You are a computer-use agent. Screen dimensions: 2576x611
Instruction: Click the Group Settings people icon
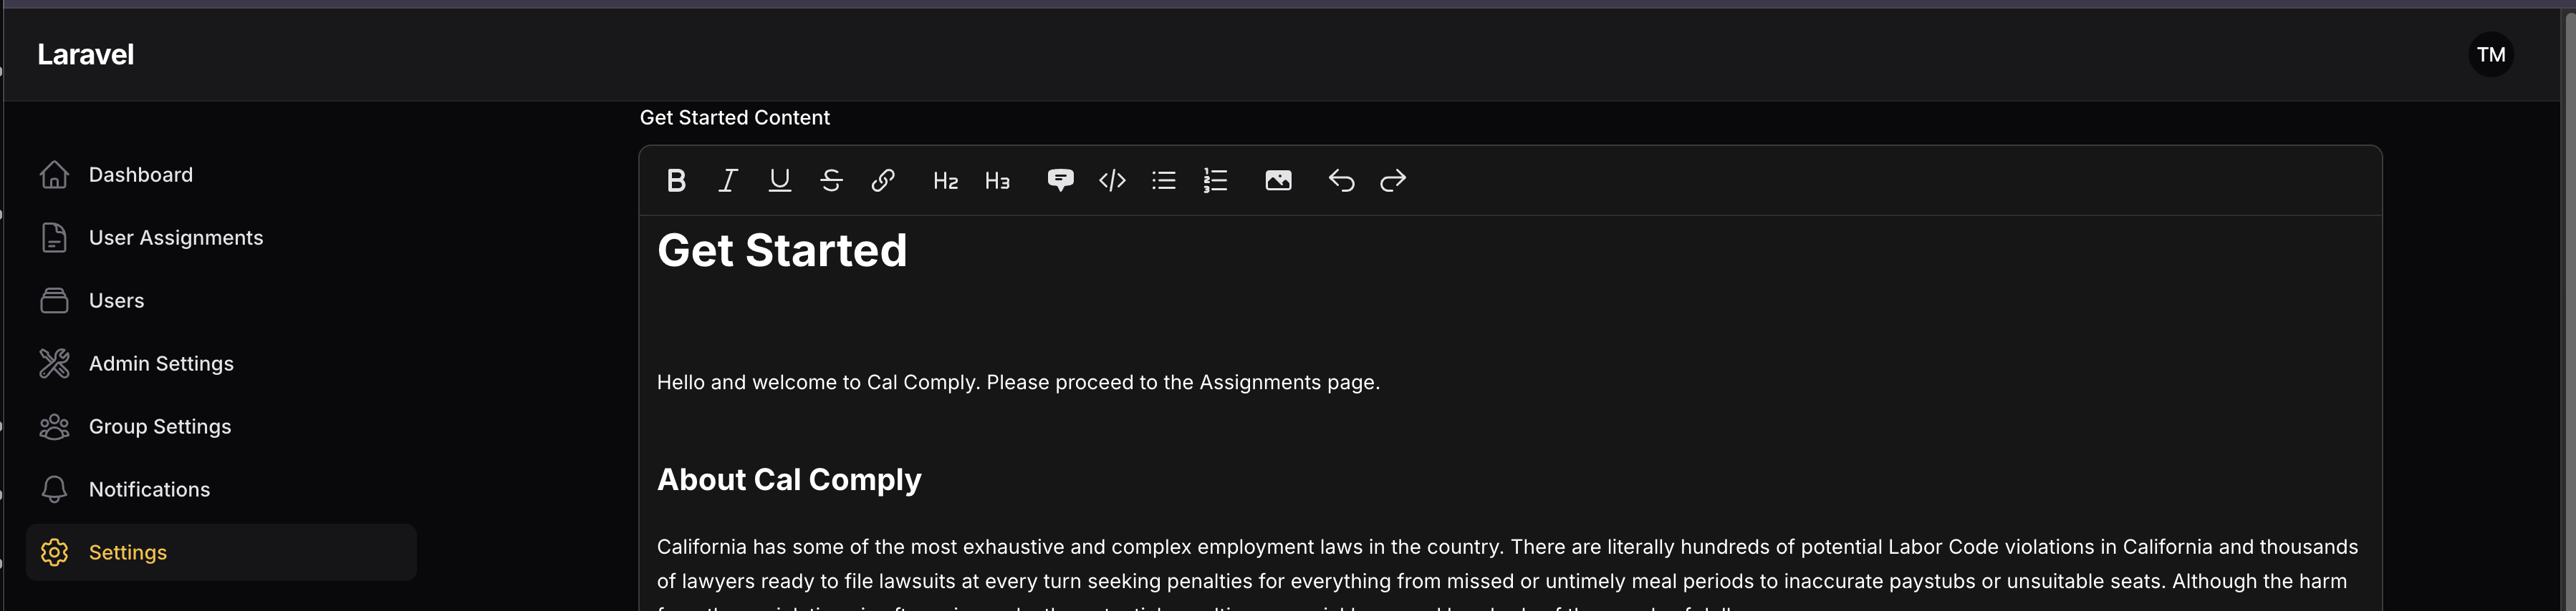pyautogui.click(x=54, y=426)
